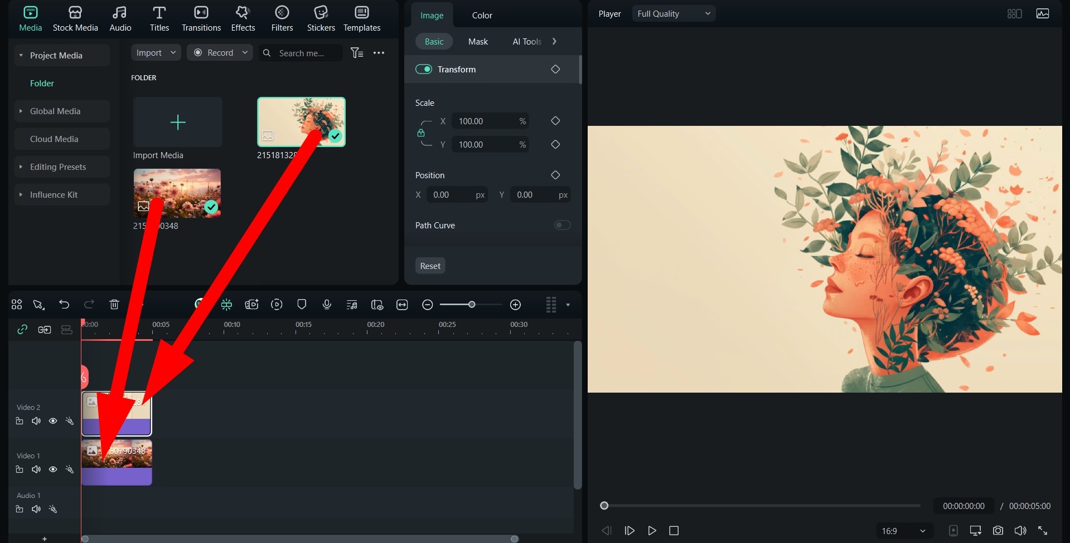Open the 16:9 aspect ratio dropdown
Viewport: 1070px width, 543px height.
pyautogui.click(x=903, y=531)
